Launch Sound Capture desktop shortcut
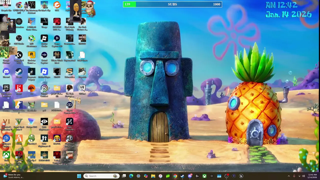The height and width of the screenshot is (180, 320). 44,57
